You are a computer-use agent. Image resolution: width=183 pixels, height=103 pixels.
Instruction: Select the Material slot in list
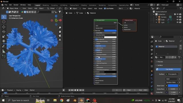coord(166,46)
